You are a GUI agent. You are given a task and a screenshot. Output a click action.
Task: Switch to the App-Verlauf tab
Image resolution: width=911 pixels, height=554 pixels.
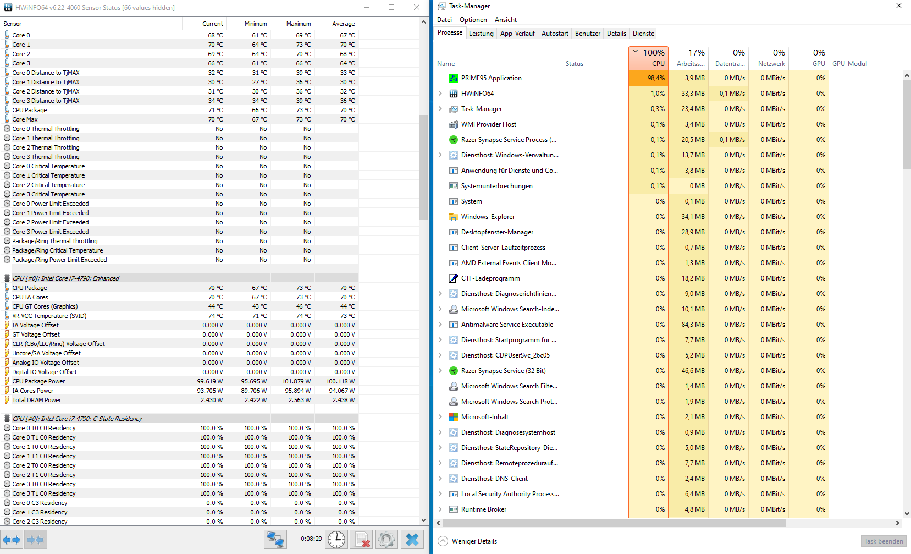517,34
